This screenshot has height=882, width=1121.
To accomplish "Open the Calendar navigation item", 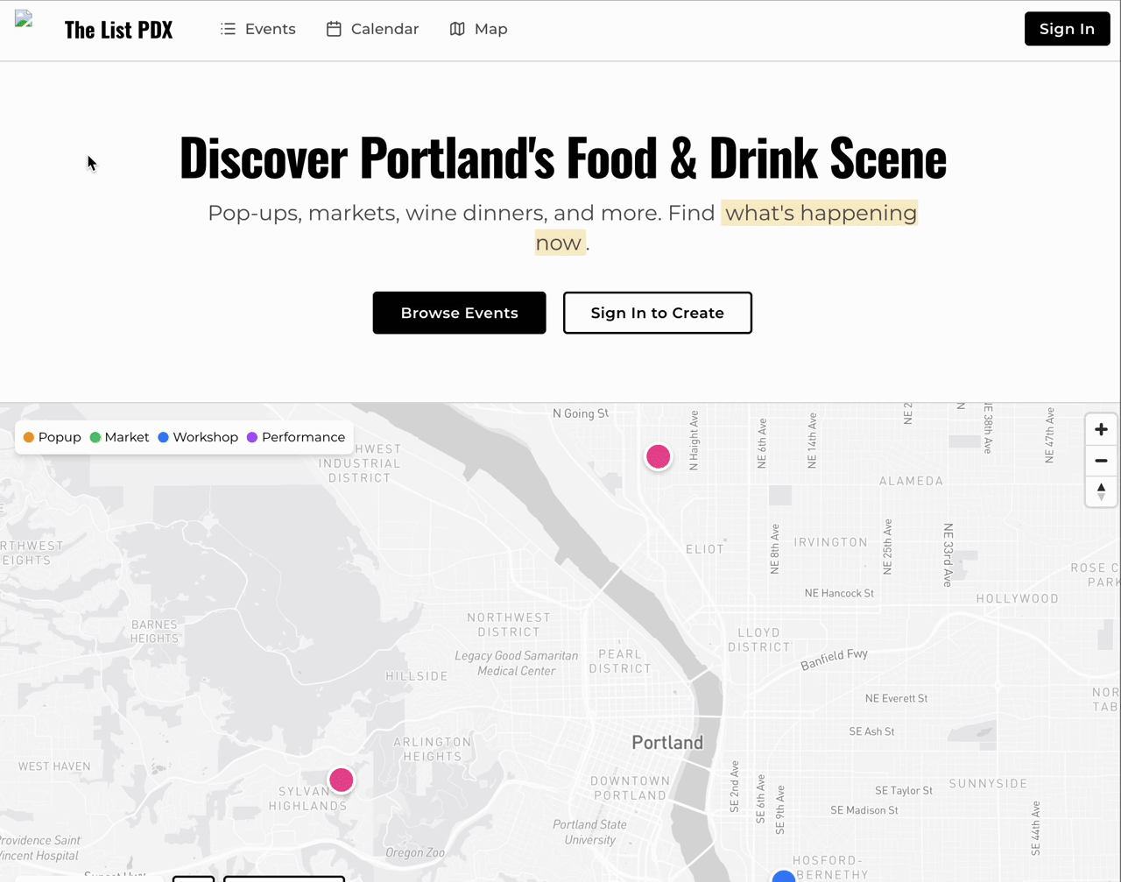I will coord(384,29).
